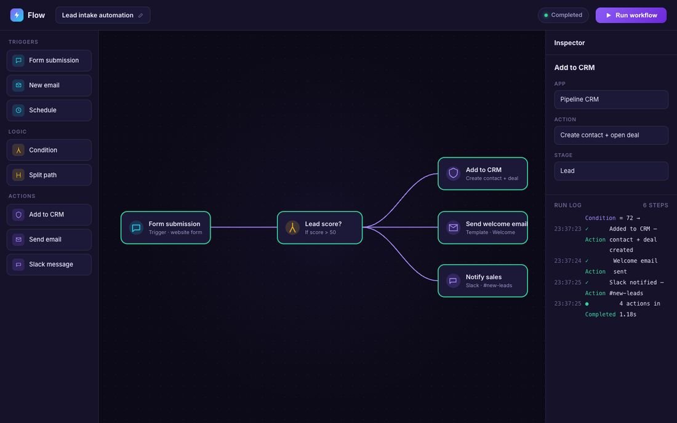Open the Stage field showing Lead
The image size is (677, 423).
click(x=611, y=171)
